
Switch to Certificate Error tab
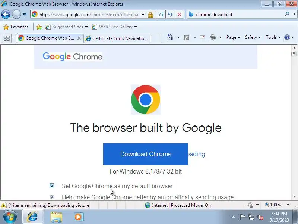pos(117,38)
